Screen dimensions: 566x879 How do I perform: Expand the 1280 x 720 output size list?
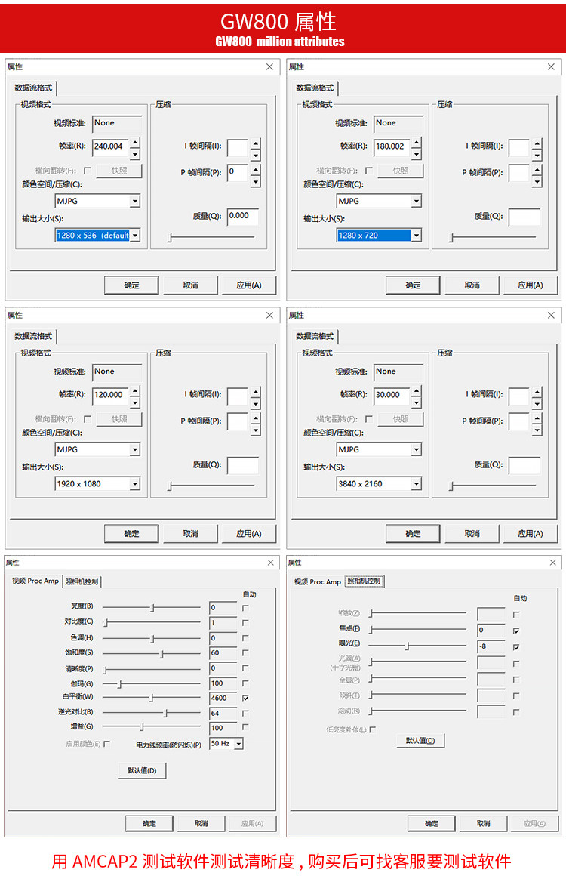coord(417,236)
